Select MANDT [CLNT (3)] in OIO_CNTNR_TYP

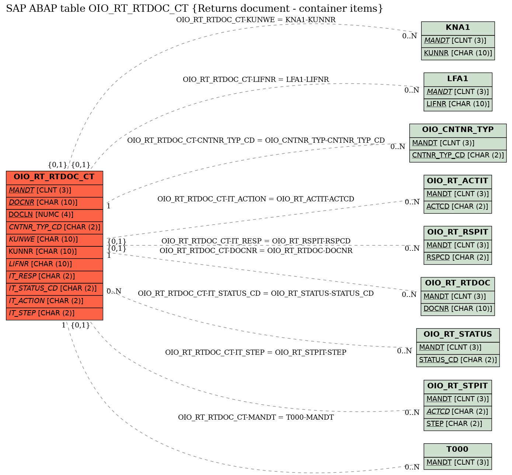click(458, 143)
